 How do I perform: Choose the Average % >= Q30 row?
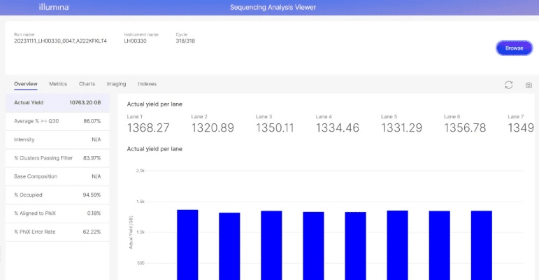(x=57, y=121)
